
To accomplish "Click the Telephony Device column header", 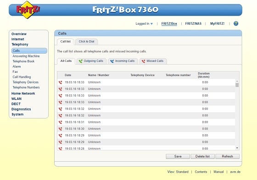I will (142, 75).
